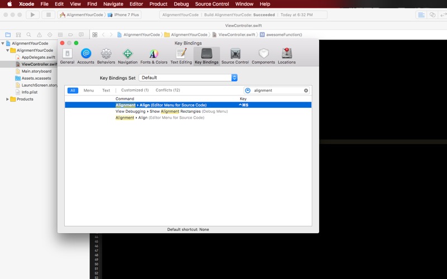Open the Source Control menu

pyautogui.click(x=212, y=4)
